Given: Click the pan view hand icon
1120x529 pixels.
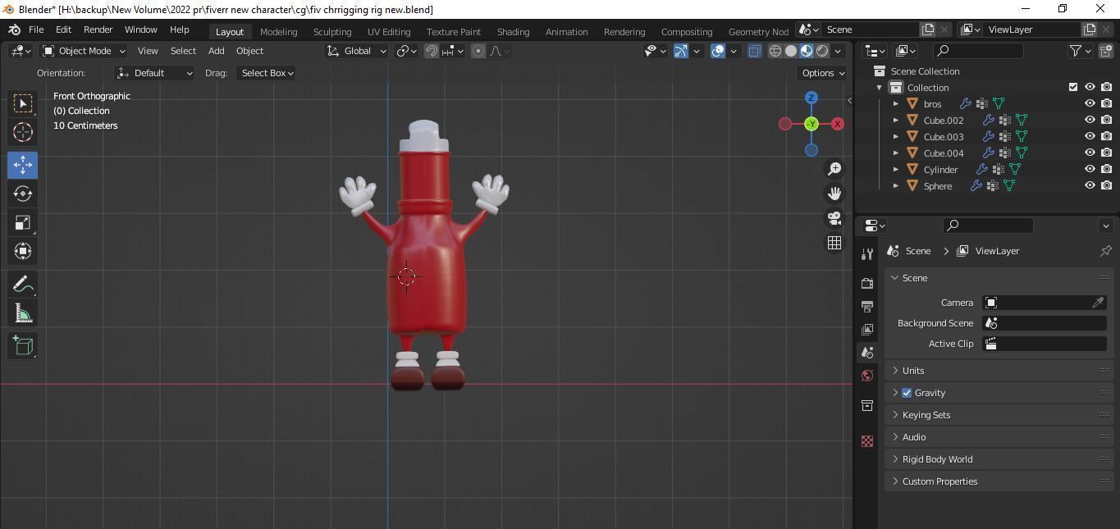Looking at the screenshot, I should (834, 194).
